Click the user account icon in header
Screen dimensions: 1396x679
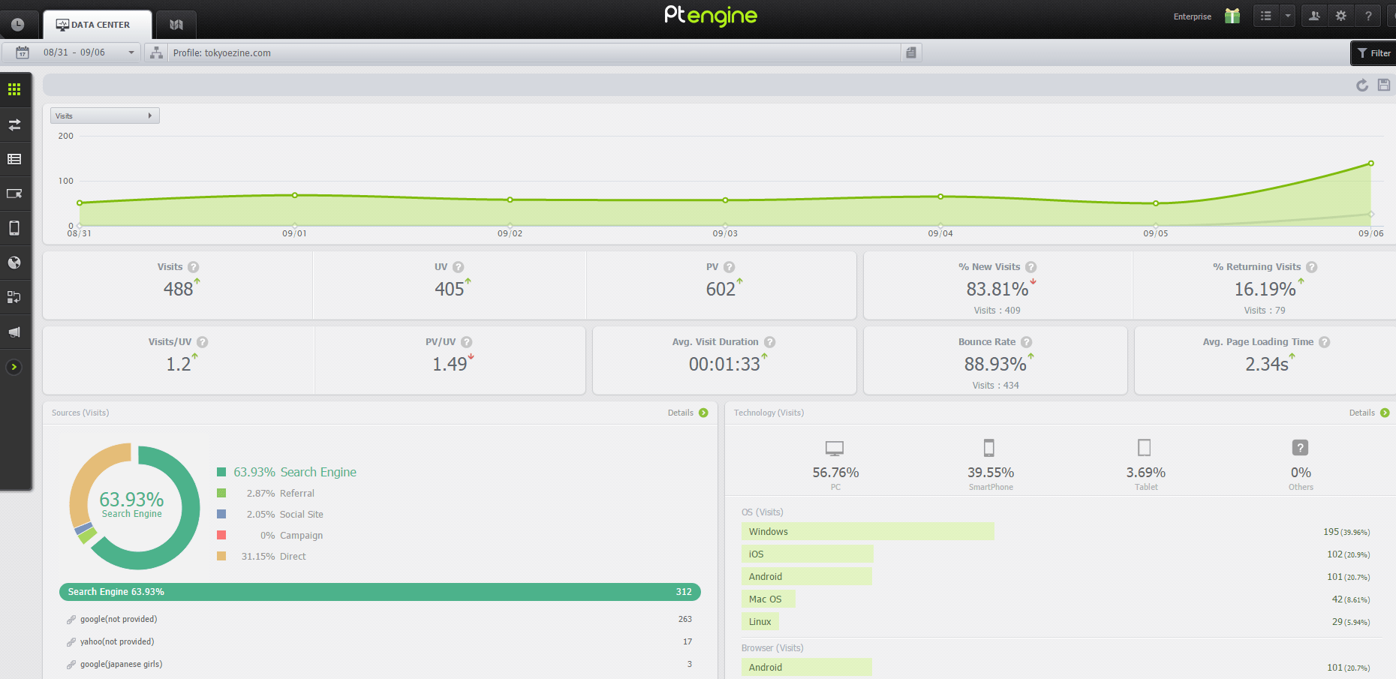[1314, 16]
